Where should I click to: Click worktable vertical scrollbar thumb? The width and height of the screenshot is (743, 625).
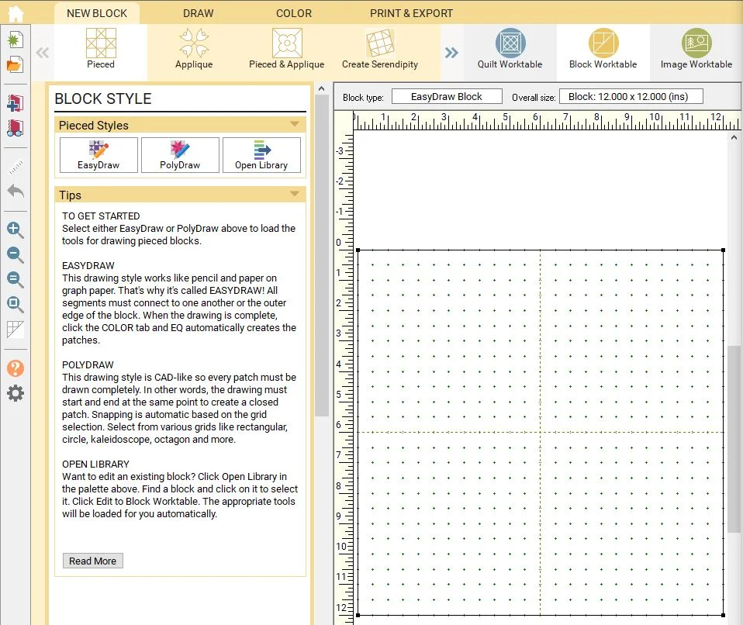(x=735, y=439)
